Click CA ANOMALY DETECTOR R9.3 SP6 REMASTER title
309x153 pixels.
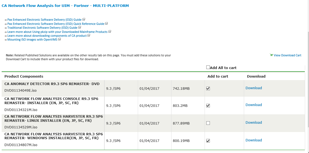(x=52, y=84)
